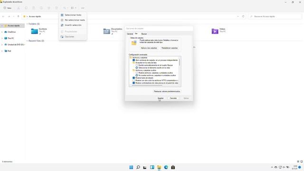Expand the OneDrive tree node
Screen dimensions: 304x171
pos(2,32)
